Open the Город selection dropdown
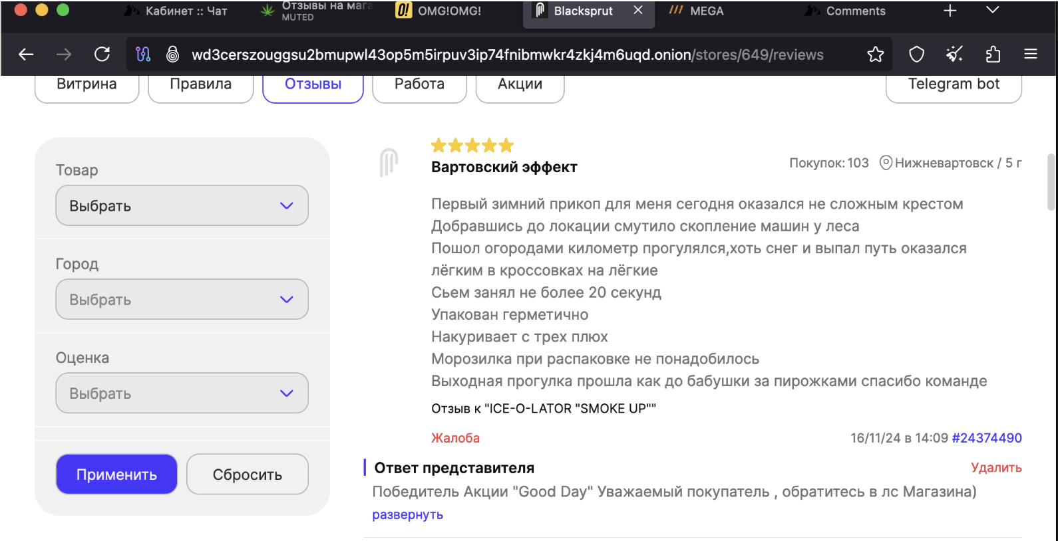 click(x=182, y=299)
